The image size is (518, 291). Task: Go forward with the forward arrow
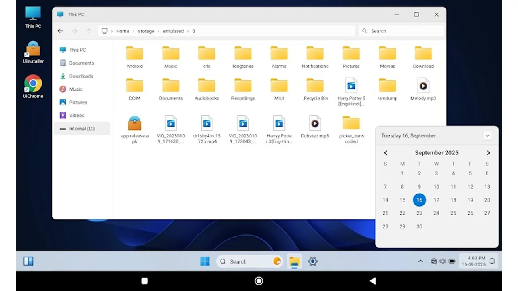point(74,31)
